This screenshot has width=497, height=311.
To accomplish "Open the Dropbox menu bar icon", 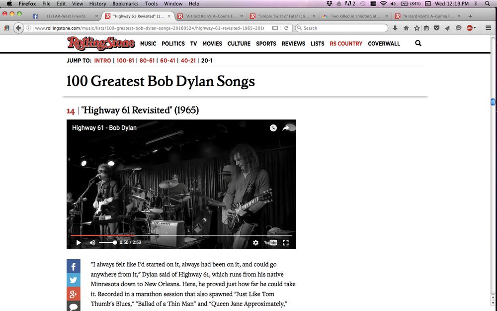I will click(330, 4).
